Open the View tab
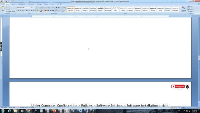The image size is (200, 113). coord(52,4)
